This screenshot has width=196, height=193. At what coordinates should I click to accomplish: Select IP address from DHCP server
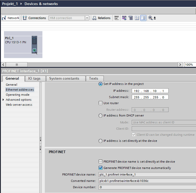coord(100,116)
